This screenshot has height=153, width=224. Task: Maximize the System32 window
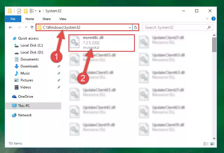197,11
